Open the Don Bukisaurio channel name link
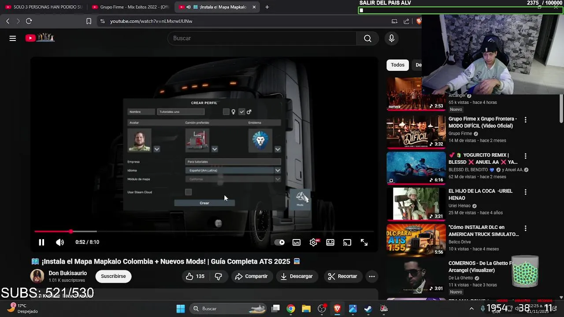Screen dimensions: 564x317 point(67,273)
